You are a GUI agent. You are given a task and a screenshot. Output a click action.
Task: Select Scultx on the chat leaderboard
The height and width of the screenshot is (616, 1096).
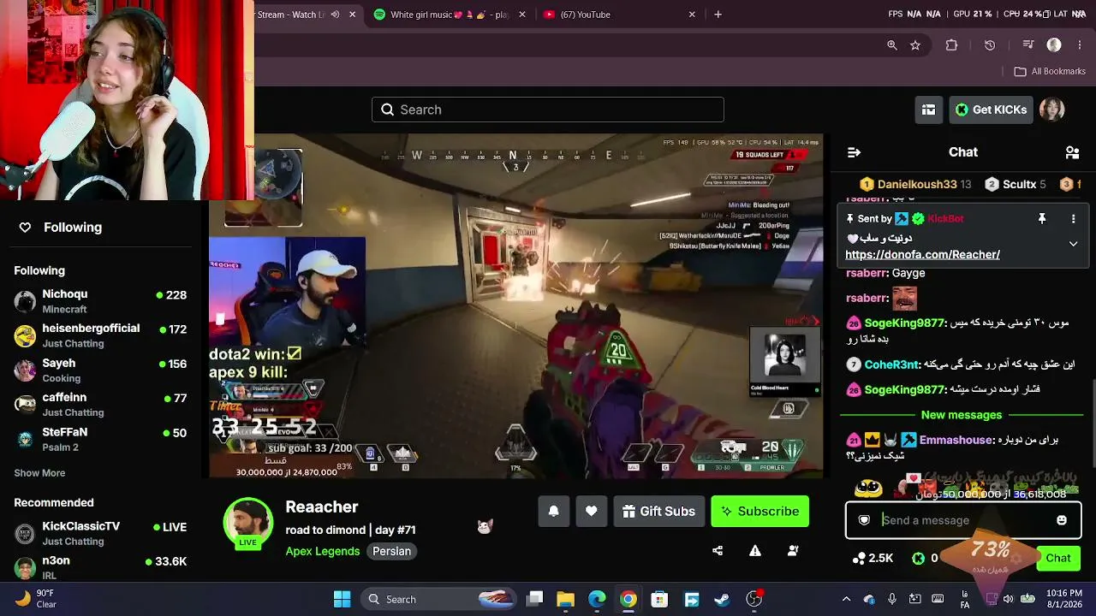[1016, 184]
